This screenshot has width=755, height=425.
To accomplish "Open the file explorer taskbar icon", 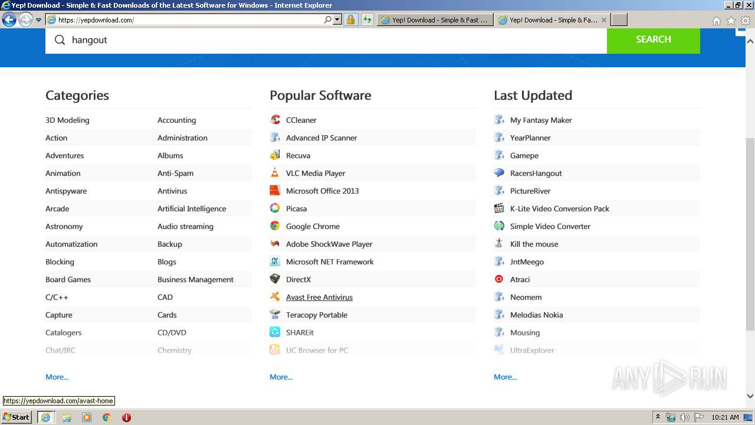I will 67,417.
